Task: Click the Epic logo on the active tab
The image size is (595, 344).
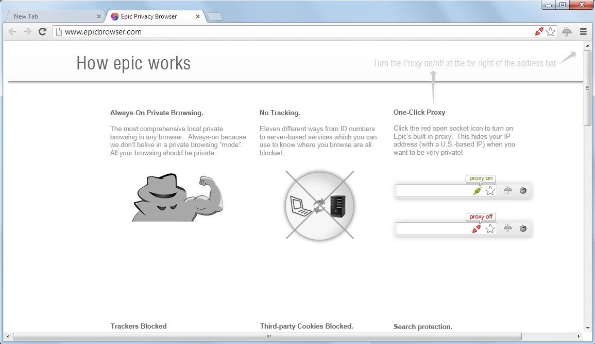Action: [114, 16]
